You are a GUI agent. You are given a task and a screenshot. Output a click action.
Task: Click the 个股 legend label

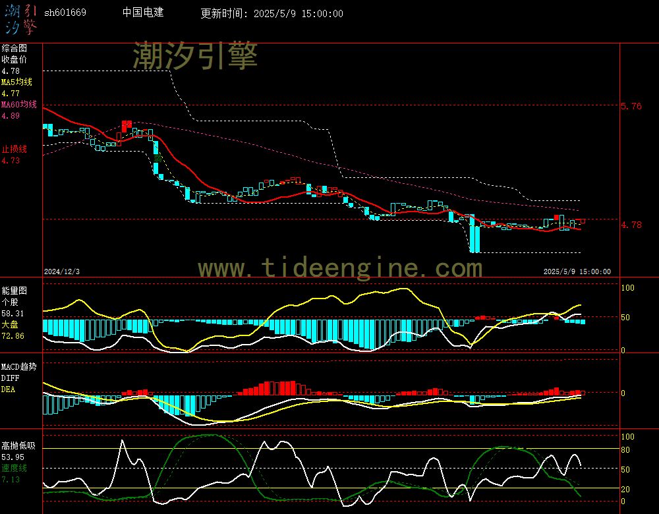pos(10,302)
